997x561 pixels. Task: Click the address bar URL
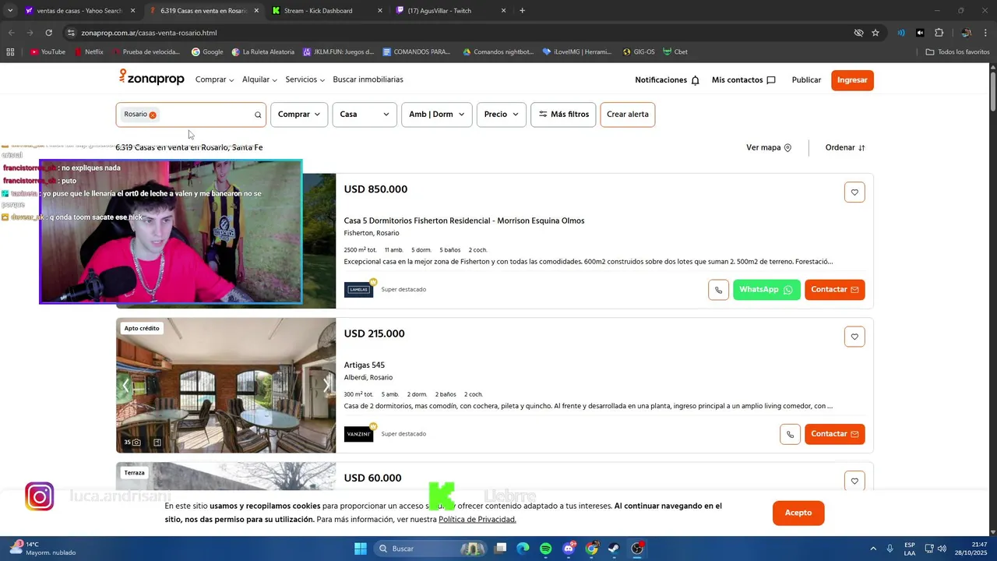[x=149, y=33]
